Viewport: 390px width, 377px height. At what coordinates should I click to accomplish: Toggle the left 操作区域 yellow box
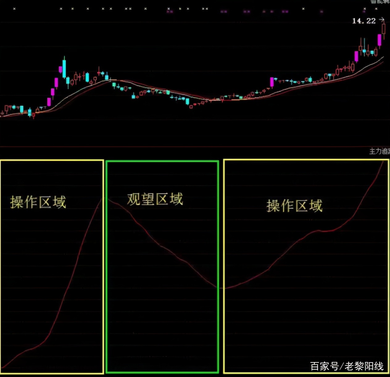click(52, 268)
